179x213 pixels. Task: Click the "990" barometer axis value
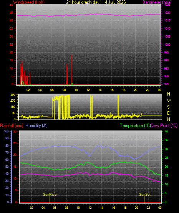(166, 60)
